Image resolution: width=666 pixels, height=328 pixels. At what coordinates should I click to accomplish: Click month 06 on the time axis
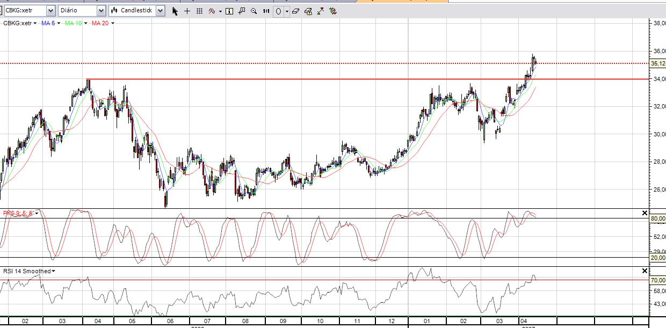coord(171,321)
